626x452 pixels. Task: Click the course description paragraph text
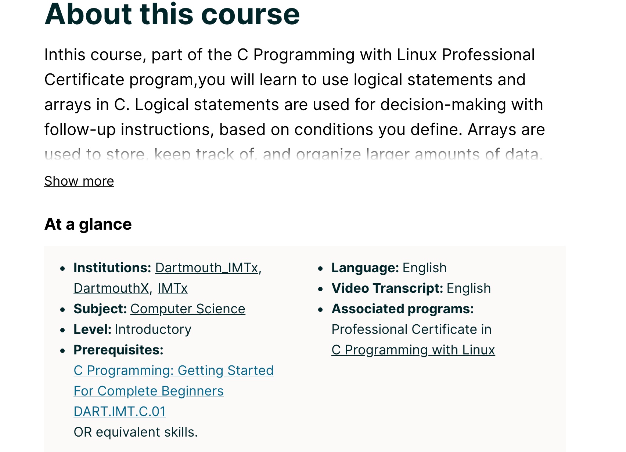coord(294,92)
